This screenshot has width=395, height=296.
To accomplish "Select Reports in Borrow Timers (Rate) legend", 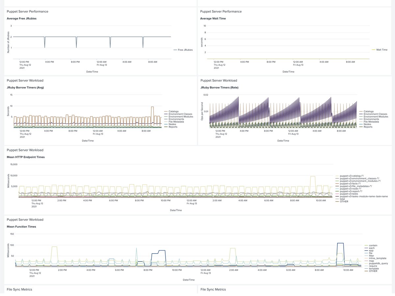I will [366, 127].
